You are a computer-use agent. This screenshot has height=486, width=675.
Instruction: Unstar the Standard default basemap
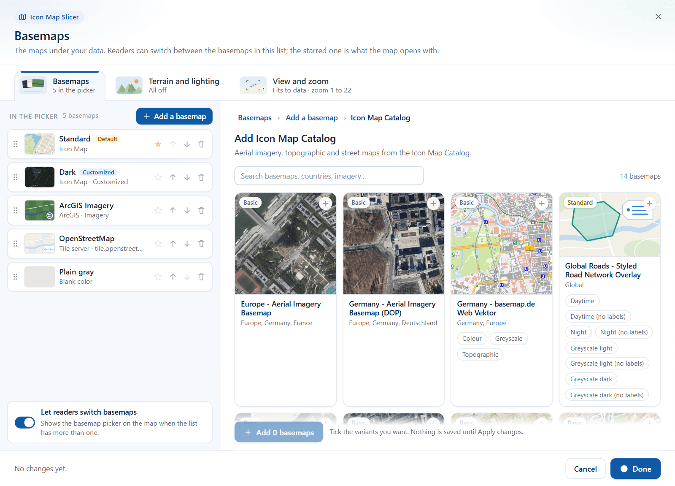158,144
